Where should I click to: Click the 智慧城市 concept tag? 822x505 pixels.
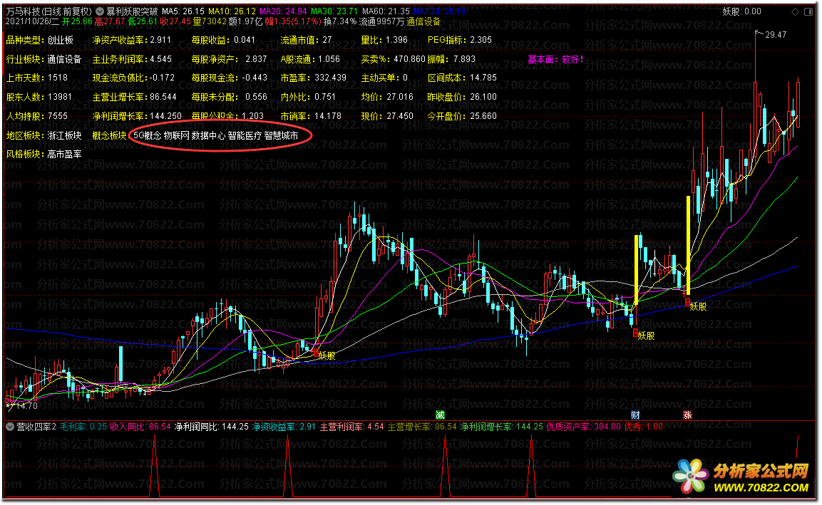click(281, 135)
